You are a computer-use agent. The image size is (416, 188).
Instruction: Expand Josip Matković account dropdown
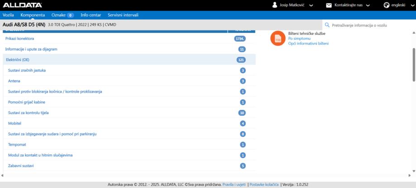[311, 5]
